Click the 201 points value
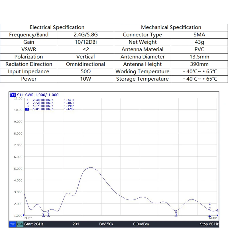This screenshot has width=228, height=228. (x=76, y=224)
